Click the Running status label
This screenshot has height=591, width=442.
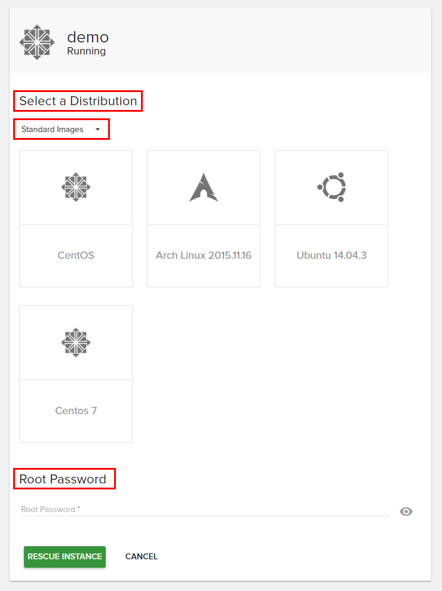pos(86,51)
